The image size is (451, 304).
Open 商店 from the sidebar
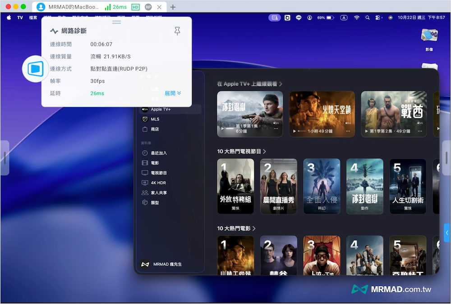tap(154, 129)
